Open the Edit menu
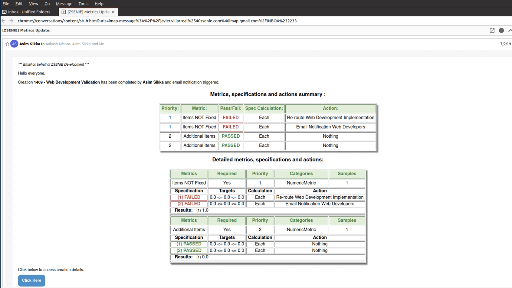Viewport: 512px width, 288px height. [19, 4]
